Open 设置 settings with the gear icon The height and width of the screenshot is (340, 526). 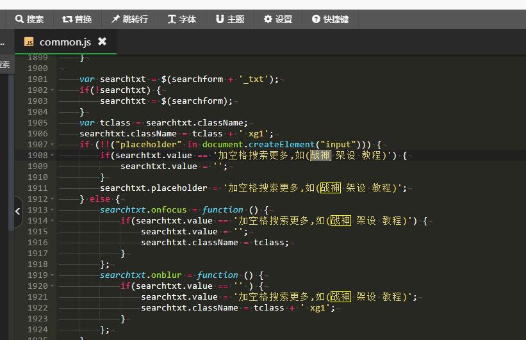(278, 19)
